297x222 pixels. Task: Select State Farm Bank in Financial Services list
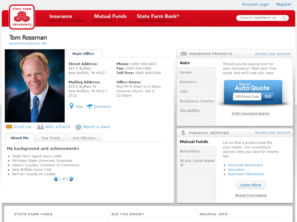pyautogui.click(x=197, y=163)
